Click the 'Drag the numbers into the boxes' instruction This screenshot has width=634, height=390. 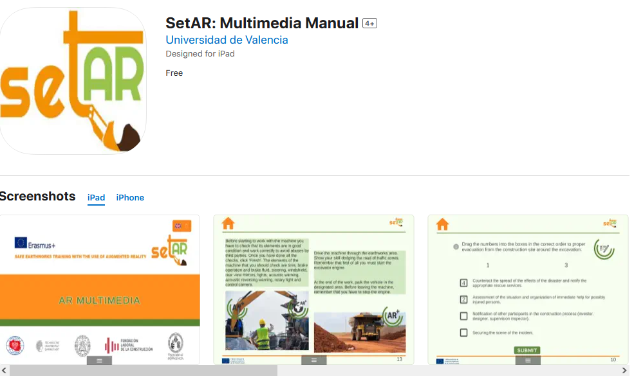pyautogui.click(x=523, y=247)
